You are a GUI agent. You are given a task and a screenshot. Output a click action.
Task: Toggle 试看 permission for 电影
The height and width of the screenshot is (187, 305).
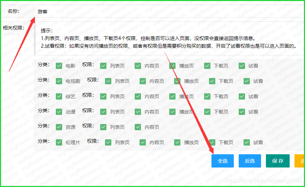click(x=242, y=66)
